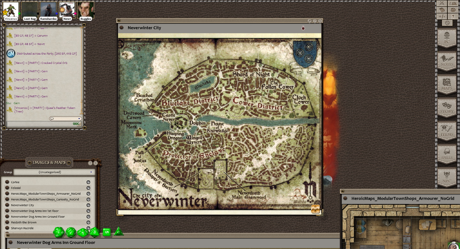460x249 pixels.
Task: Click link icon beside Reidoth the Brown
Action: point(7,223)
